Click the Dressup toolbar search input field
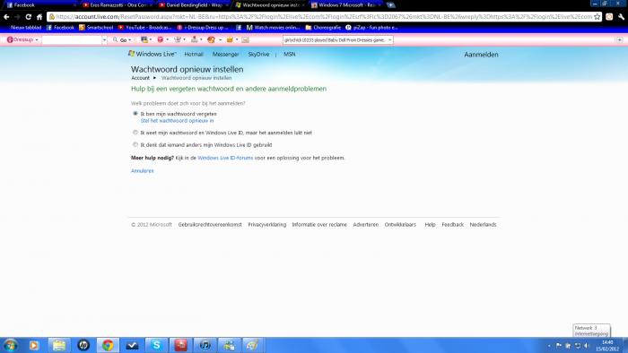 [x=72, y=40]
